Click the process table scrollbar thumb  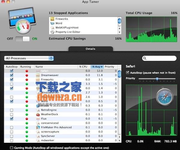[119, 74]
